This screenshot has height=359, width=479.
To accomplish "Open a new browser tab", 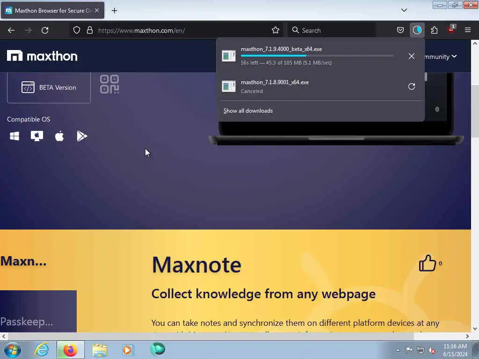I will click(114, 11).
